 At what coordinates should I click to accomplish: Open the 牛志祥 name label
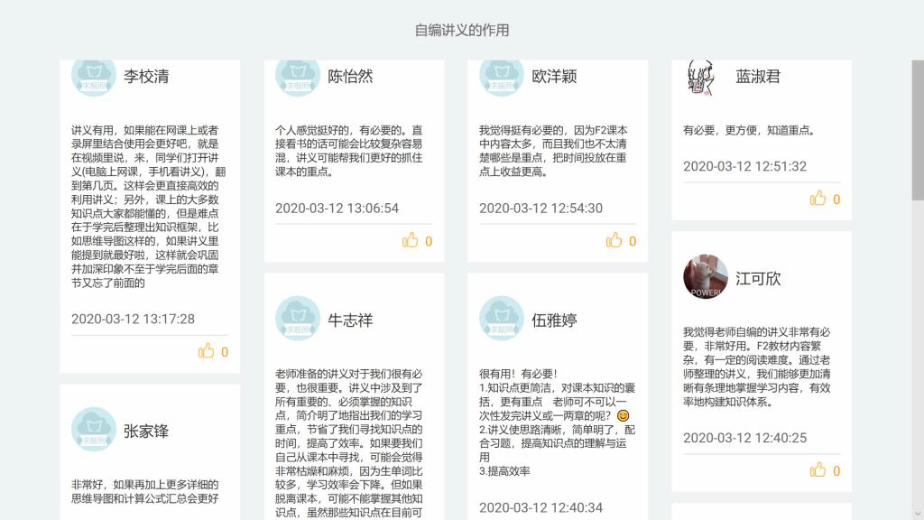350,320
